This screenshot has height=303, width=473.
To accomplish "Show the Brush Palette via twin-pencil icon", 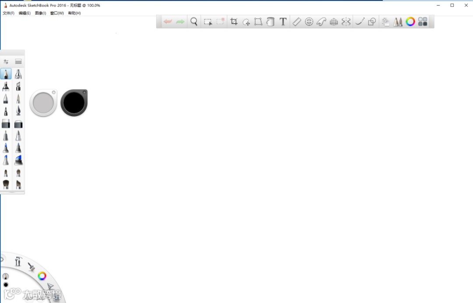I will [x=398, y=21].
